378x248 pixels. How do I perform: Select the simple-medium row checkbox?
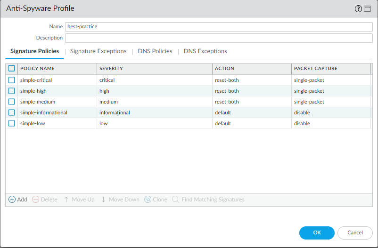point(12,102)
